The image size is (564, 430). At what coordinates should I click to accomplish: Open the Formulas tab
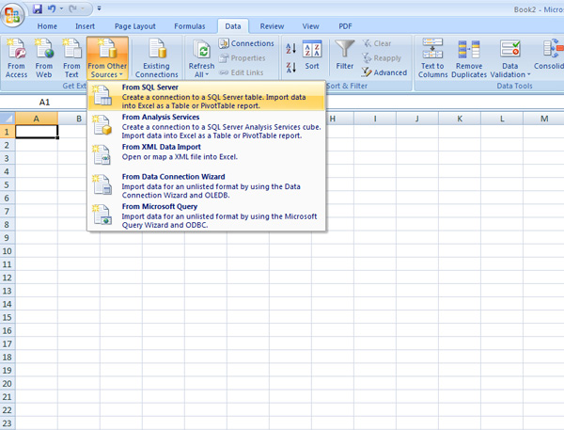(x=190, y=26)
